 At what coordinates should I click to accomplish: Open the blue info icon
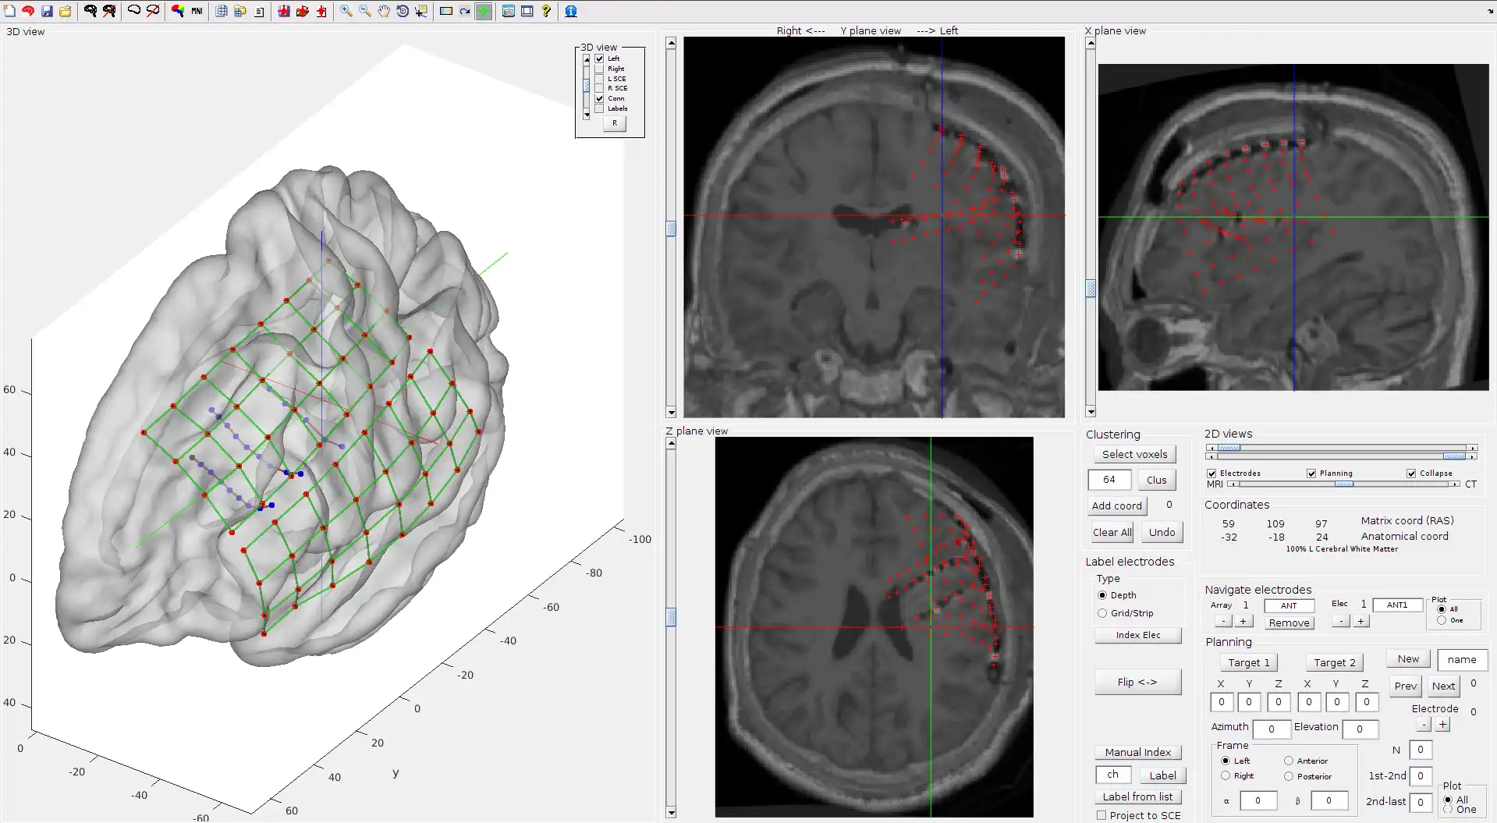coord(571,11)
